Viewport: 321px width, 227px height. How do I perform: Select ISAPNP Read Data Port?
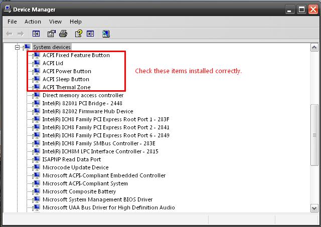click(x=71, y=159)
